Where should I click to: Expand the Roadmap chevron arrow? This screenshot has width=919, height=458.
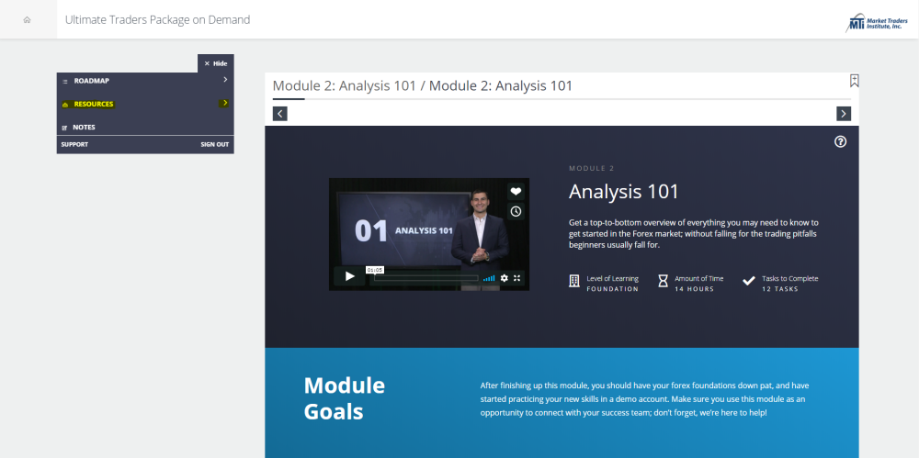(x=225, y=80)
